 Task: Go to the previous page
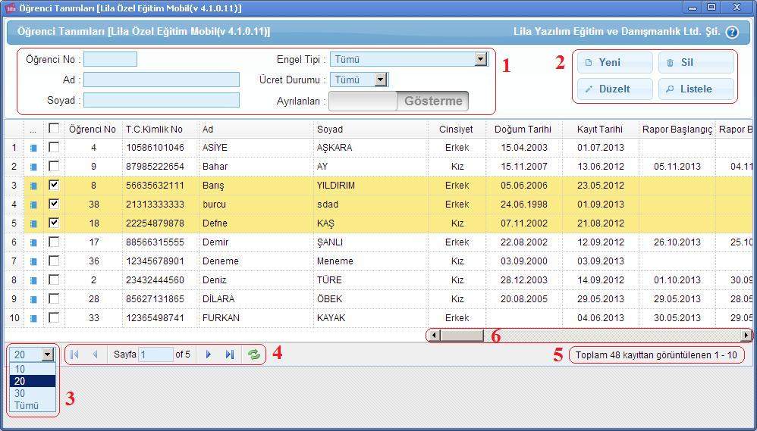[x=95, y=354]
